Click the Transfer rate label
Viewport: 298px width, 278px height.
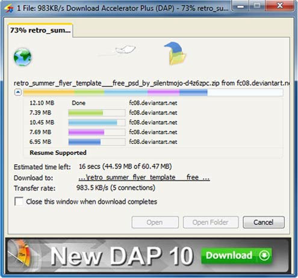34,188
